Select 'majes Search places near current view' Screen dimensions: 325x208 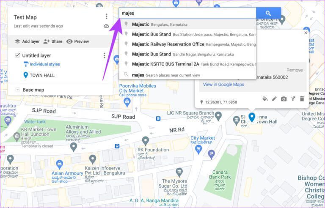click(187, 75)
